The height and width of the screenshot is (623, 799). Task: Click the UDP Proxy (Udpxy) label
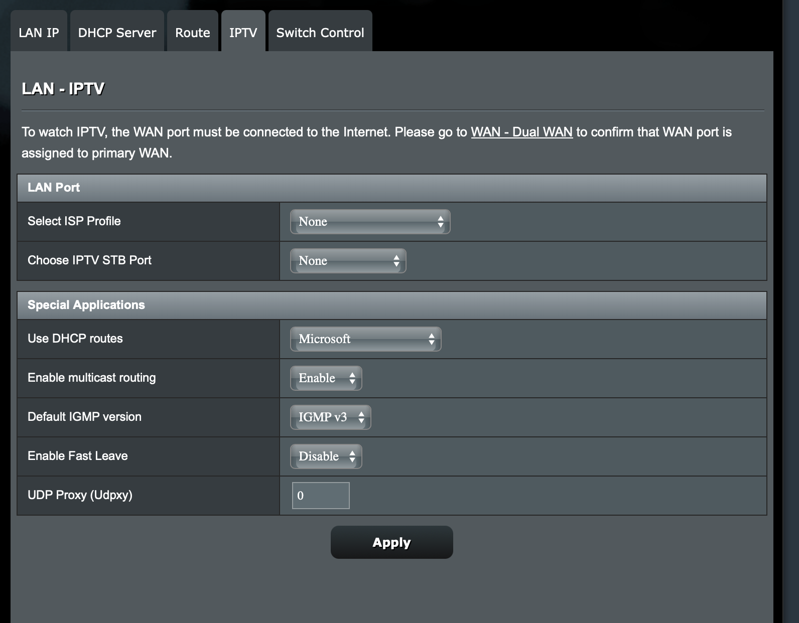point(80,495)
